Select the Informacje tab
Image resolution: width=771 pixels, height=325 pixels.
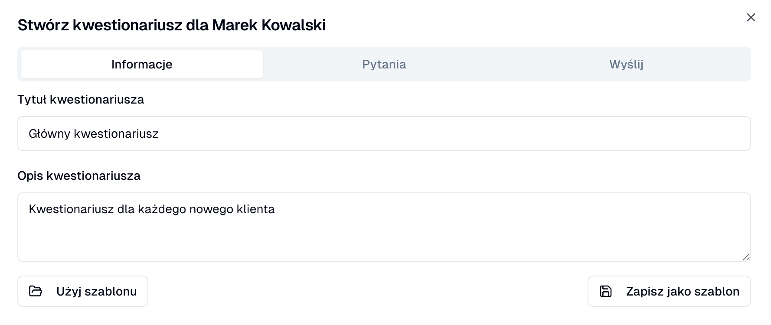coord(141,64)
